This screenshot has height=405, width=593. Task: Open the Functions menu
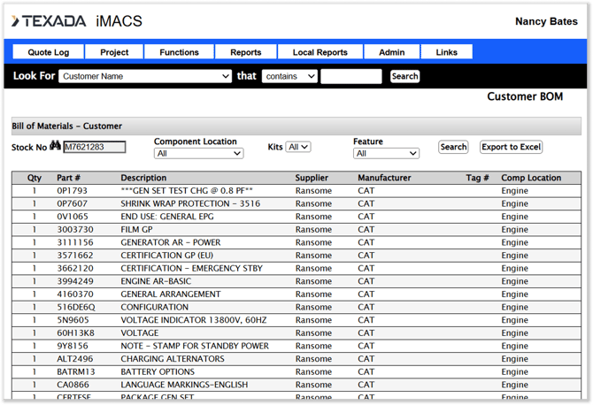click(179, 52)
